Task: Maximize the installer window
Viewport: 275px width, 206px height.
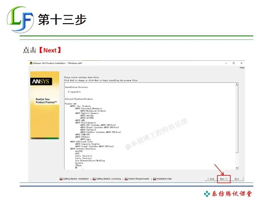Action: coord(234,63)
